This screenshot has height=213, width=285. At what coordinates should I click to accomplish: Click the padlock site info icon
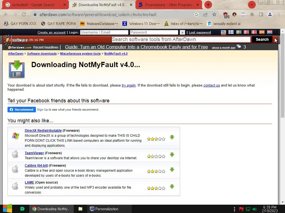pyautogui.click(x=35, y=14)
